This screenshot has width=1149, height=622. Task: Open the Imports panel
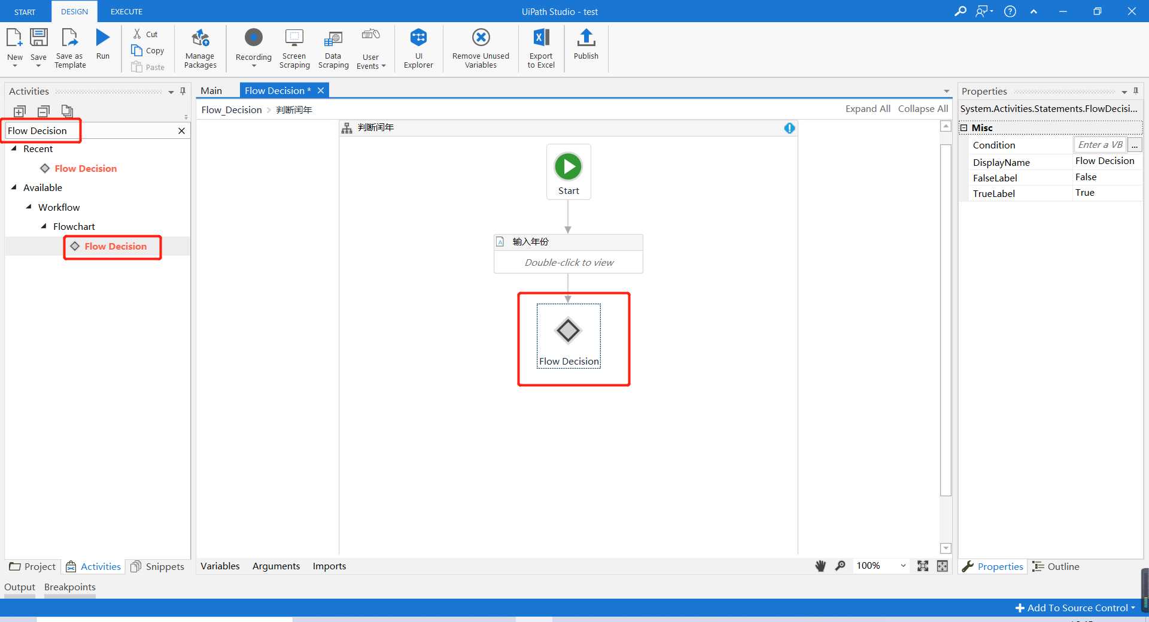click(x=329, y=566)
